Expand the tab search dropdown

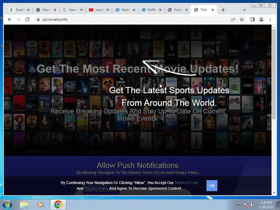[244, 10]
